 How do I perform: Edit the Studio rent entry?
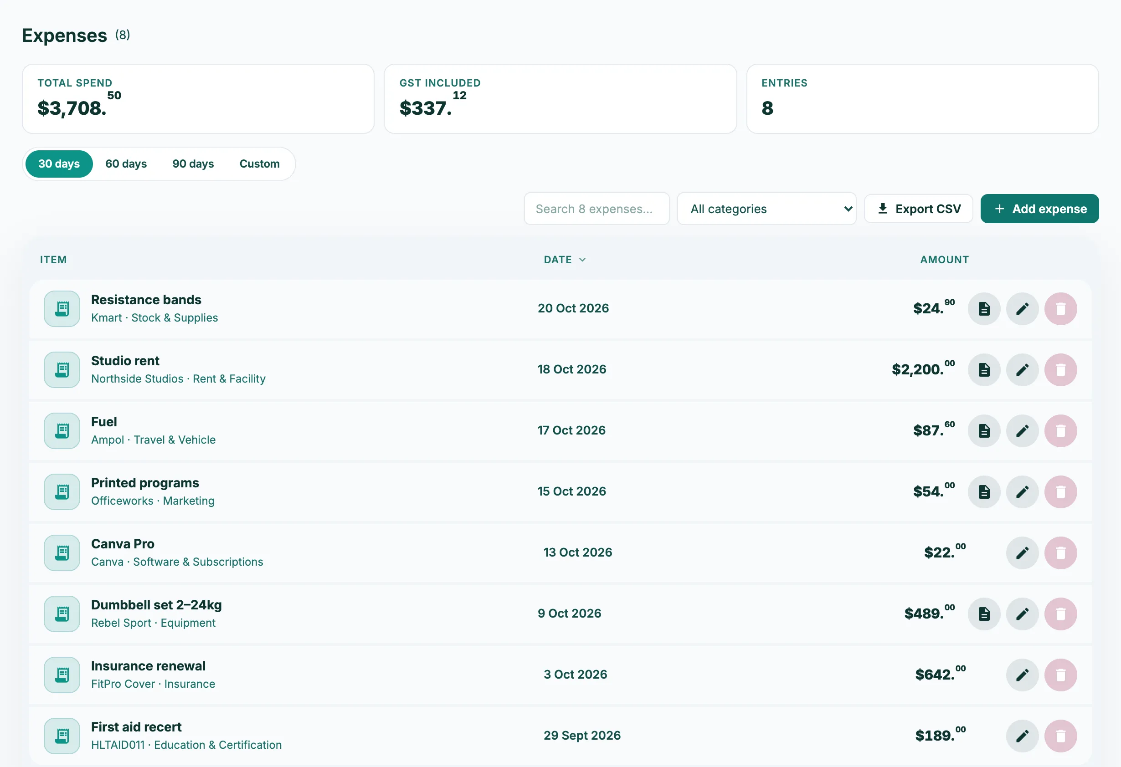point(1022,370)
